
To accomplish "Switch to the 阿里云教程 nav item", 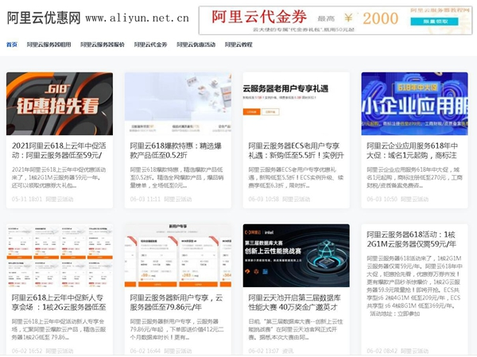I will coord(238,45).
